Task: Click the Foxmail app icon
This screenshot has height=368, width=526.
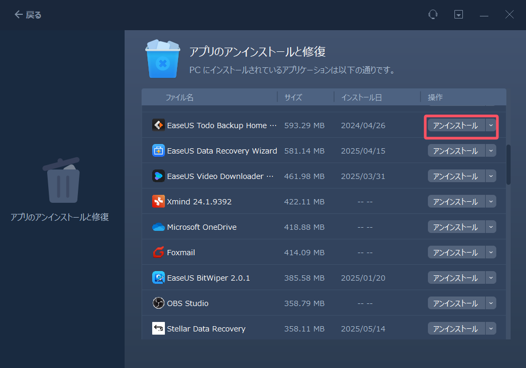Action: click(x=158, y=252)
